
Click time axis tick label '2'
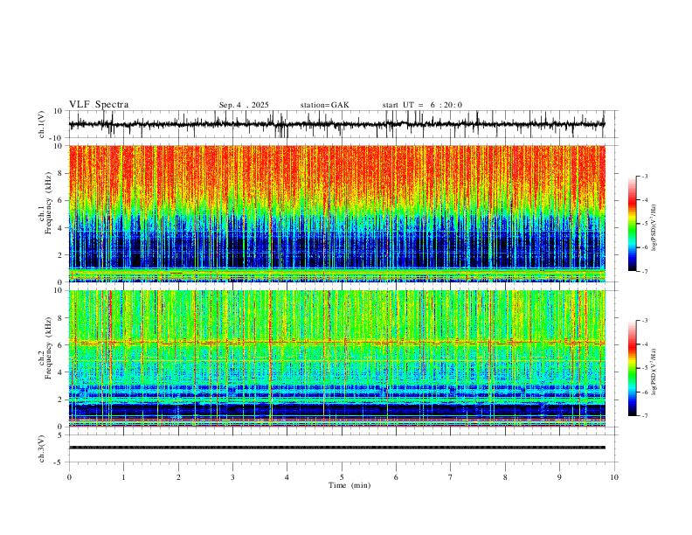click(x=178, y=477)
